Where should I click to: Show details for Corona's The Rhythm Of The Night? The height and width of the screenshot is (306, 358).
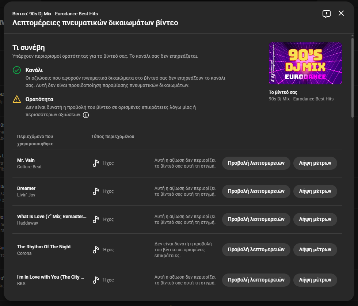coord(256,250)
